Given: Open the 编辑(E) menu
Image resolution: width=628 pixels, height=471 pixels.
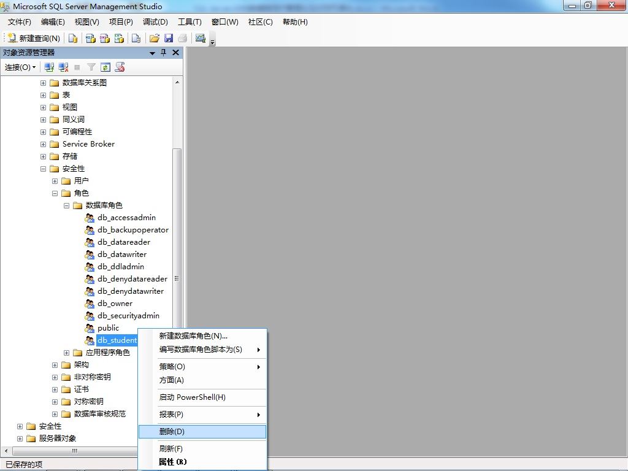Looking at the screenshot, I should (x=53, y=22).
